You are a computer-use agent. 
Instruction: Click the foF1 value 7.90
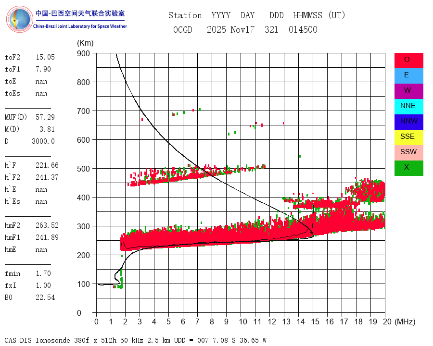[x=43, y=69]
